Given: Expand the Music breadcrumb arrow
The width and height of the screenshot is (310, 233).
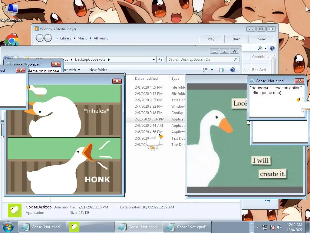Looking at the screenshot, I should coord(74,38).
